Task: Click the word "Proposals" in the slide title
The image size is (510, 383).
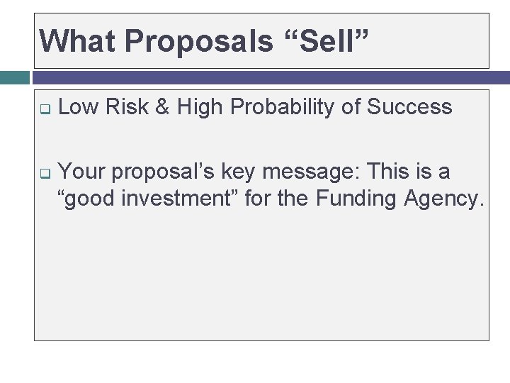Action: pos(198,41)
